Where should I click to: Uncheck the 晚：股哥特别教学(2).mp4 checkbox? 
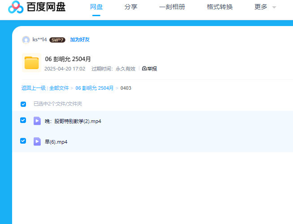click(x=23, y=120)
